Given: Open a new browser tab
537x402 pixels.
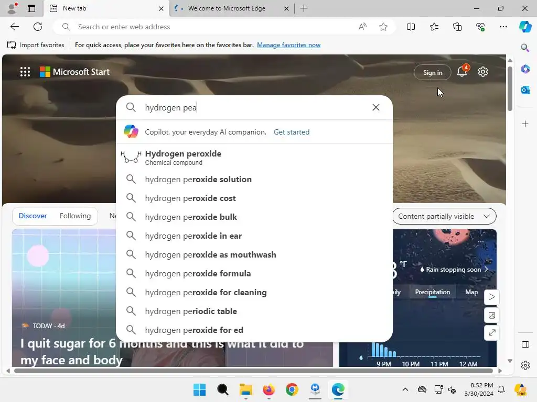Looking at the screenshot, I should [304, 8].
